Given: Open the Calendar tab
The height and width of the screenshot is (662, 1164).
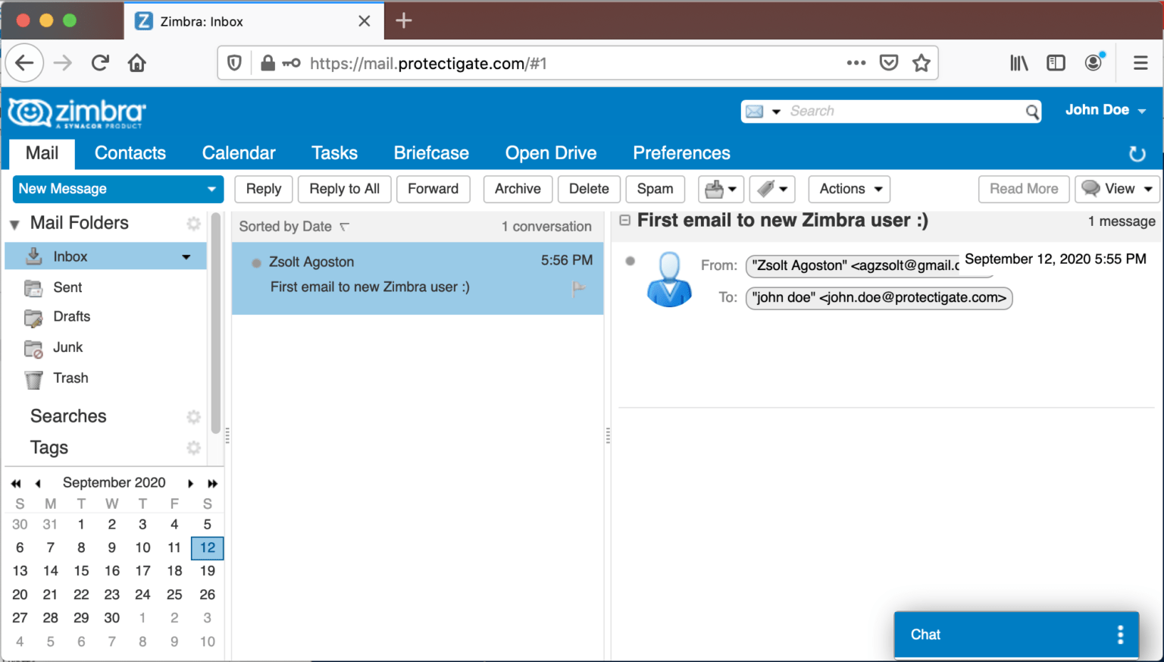Looking at the screenshot, I should [x=239, y=153].
